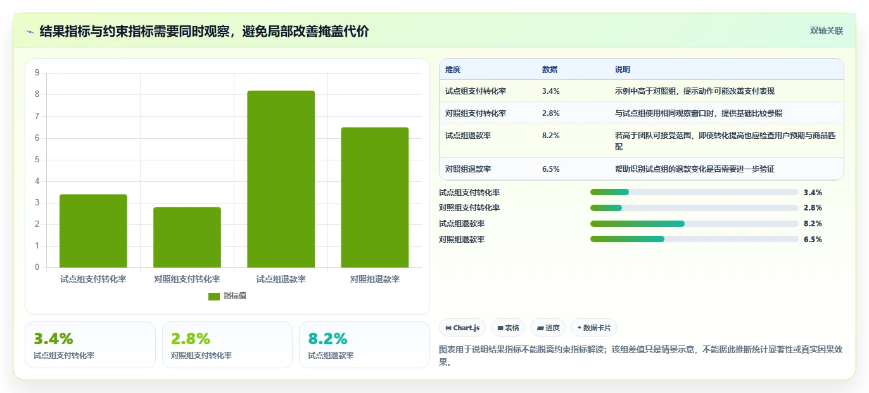The height and width of the screenshot is (393, 869).
Task: Click x-axis label 对照组退款率
Action: pos(374,279)
